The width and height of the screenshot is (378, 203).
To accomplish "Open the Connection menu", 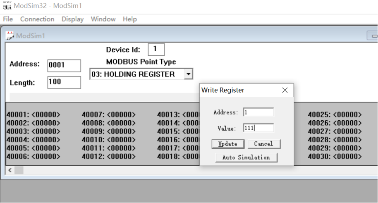I will click(x=37, y=19).
